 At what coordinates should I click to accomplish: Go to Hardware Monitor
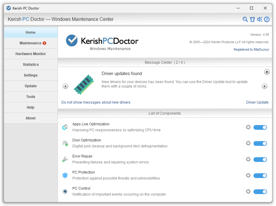pos(31,54)
